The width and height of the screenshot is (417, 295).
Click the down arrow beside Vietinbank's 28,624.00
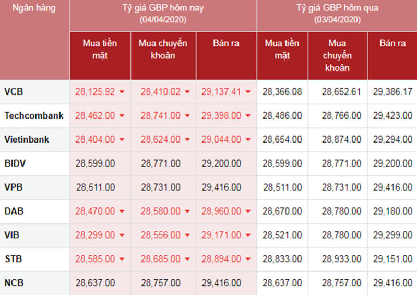[188, 140]
